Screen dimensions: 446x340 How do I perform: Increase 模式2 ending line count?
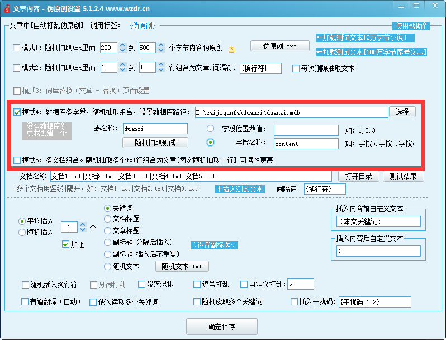click(x=161, y=65)
